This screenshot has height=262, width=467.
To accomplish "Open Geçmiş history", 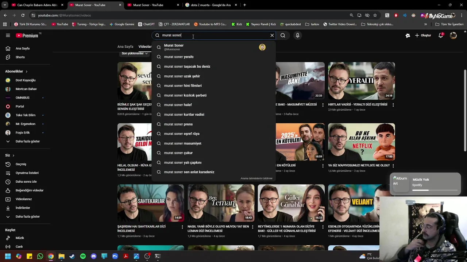I will 21,164.
